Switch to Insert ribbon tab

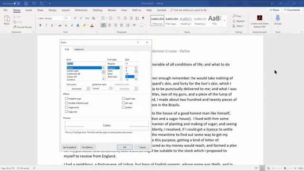[28, 10]
